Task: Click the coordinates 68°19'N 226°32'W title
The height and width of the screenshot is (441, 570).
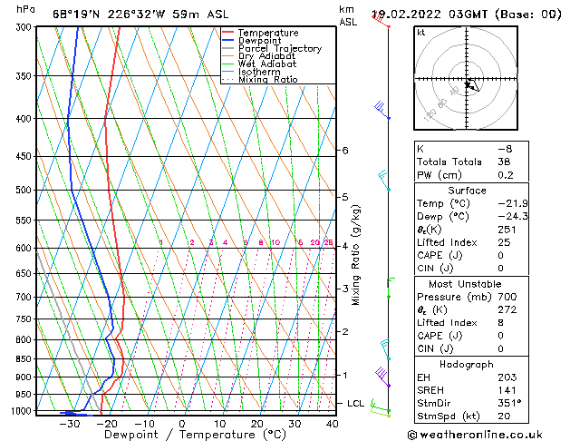Action: coord(140,15)
